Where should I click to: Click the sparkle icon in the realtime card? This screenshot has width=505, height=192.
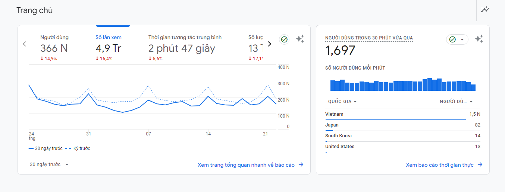click(479, 39)
